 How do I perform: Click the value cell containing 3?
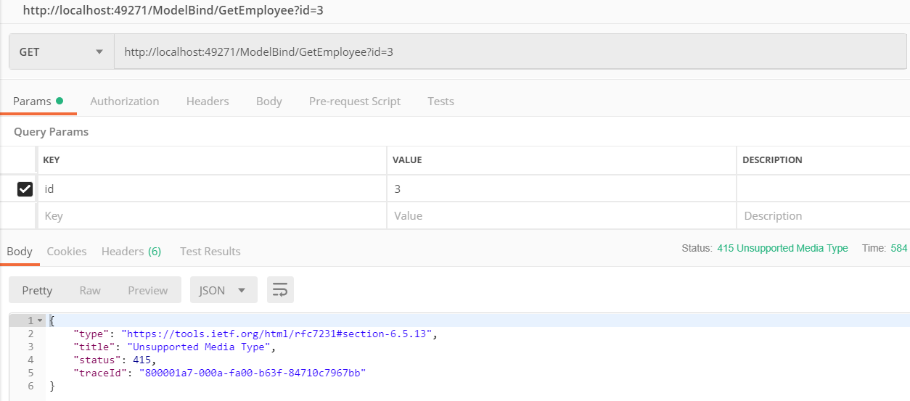coord(560,189)
